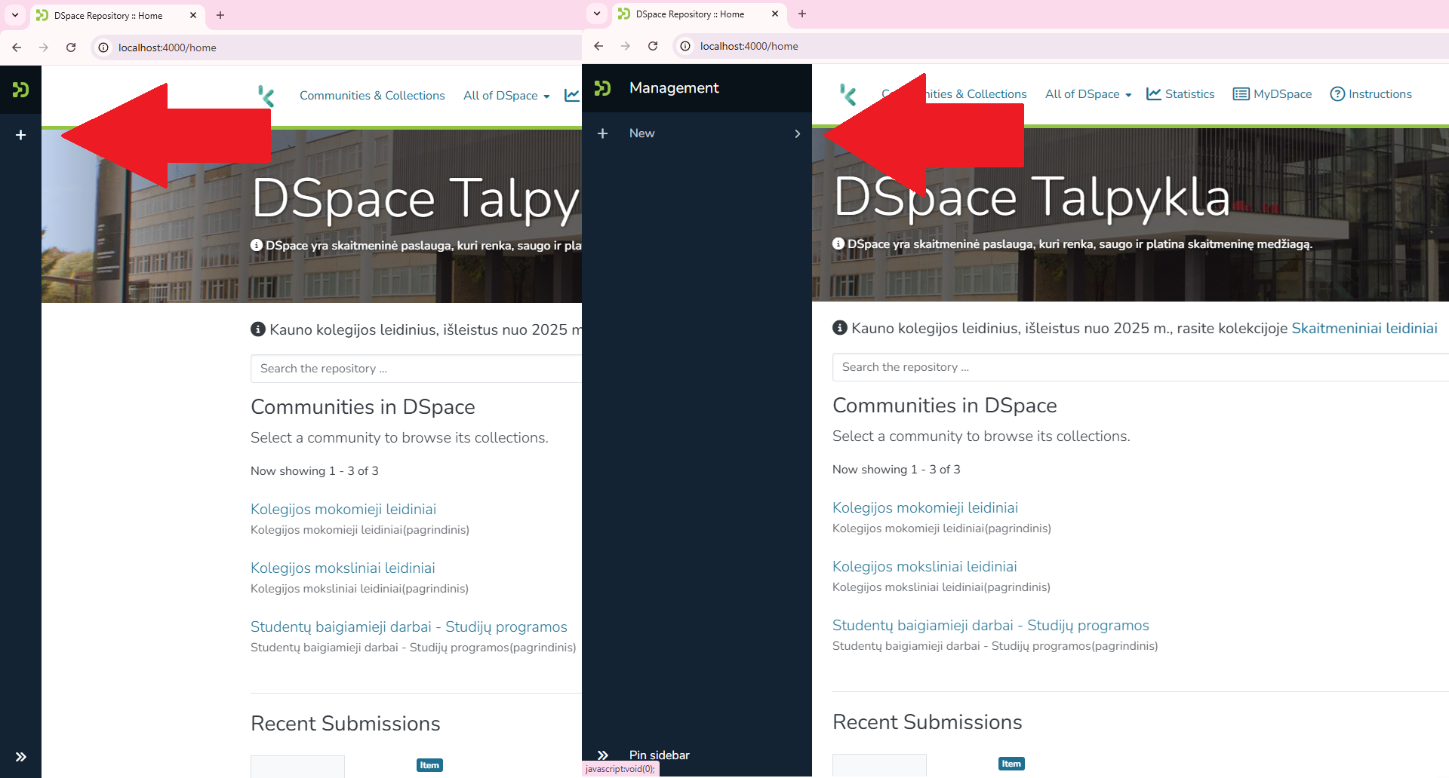The height and width of the screenshot is (778, 1449).
Task: Click the plus icon next to New in the right sidebar
Action: [602, 133]
